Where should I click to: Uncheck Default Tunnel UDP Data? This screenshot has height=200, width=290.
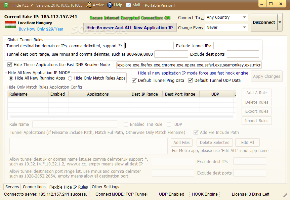pyautogui.click(x=191, y=80)
